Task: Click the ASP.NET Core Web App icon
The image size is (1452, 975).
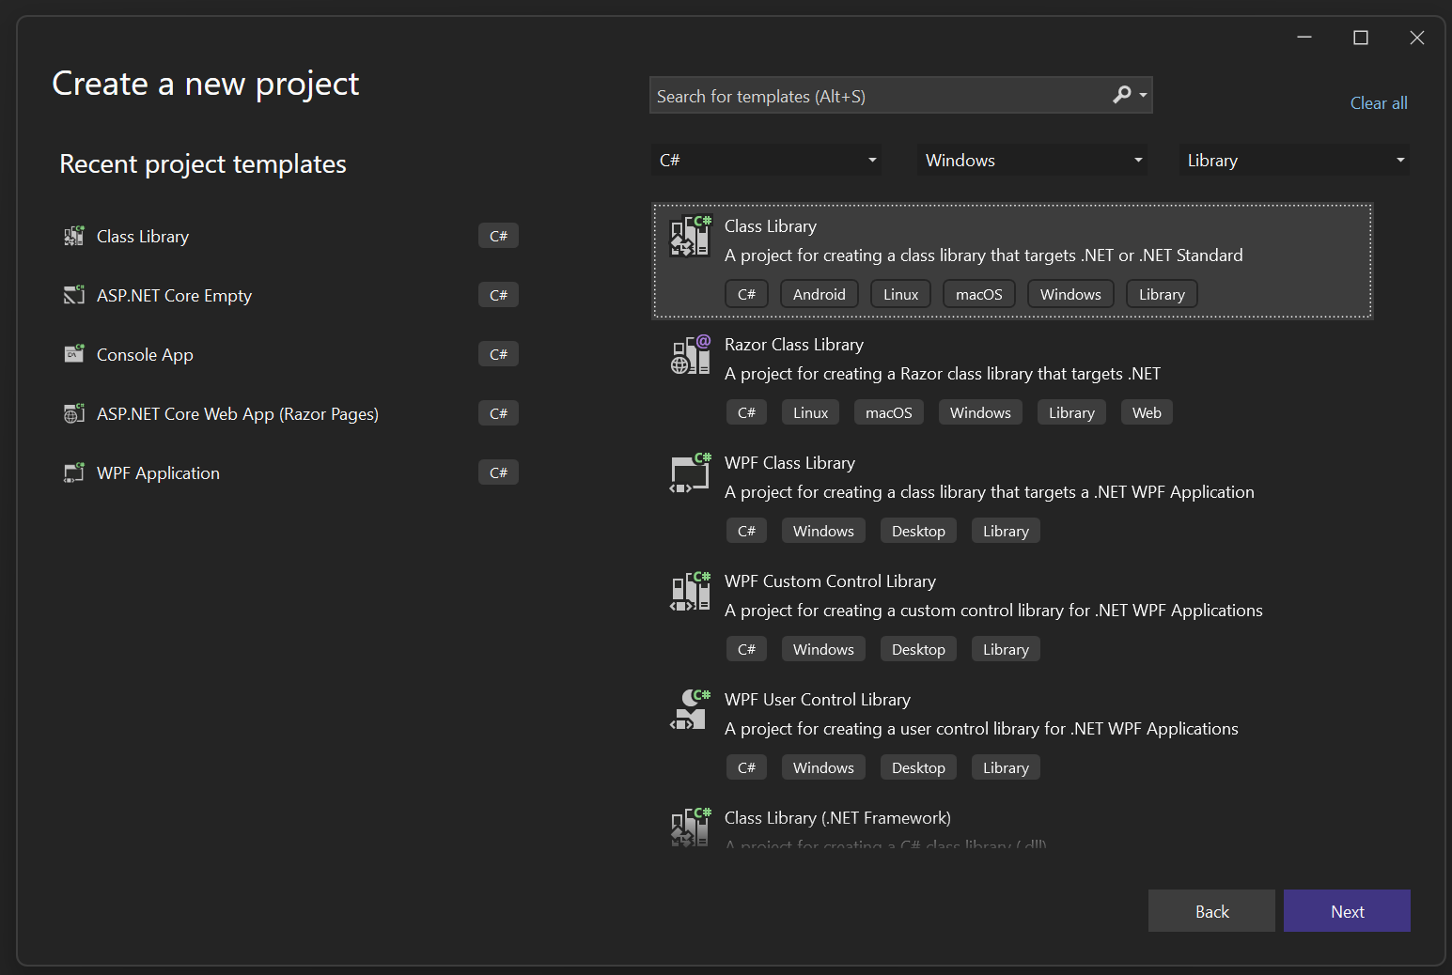Action: coord(74,413)
